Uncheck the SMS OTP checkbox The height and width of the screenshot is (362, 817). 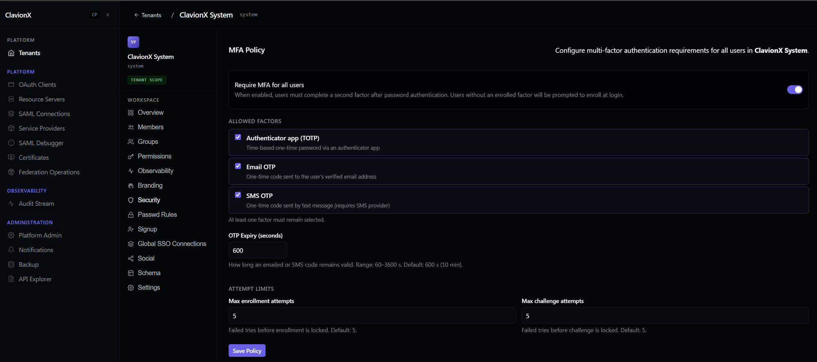click(x=238, y=195)
